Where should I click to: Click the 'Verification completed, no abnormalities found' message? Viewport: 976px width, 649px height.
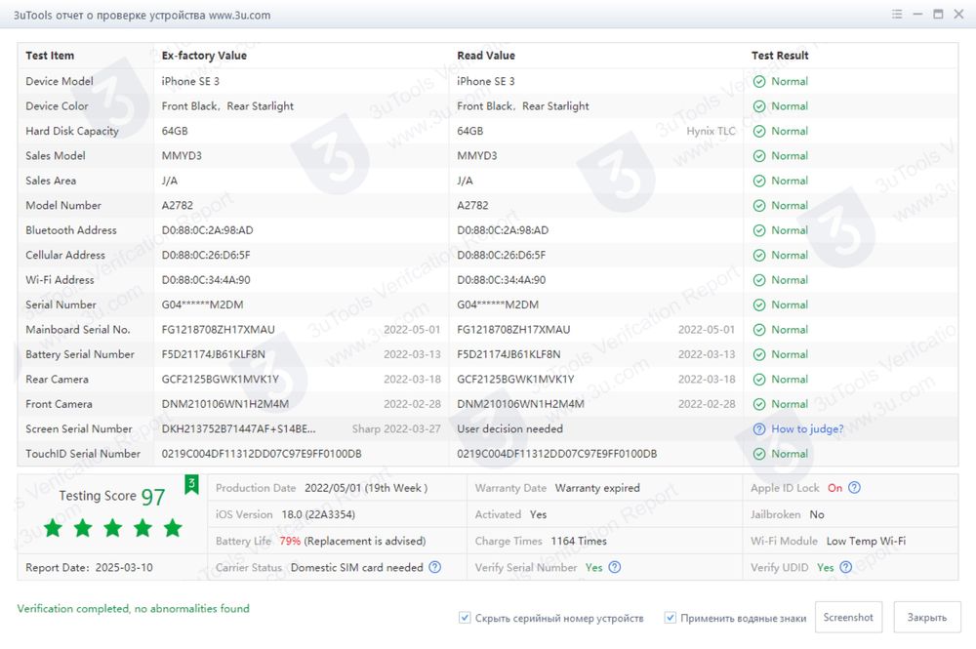click(x=133, y=609)
